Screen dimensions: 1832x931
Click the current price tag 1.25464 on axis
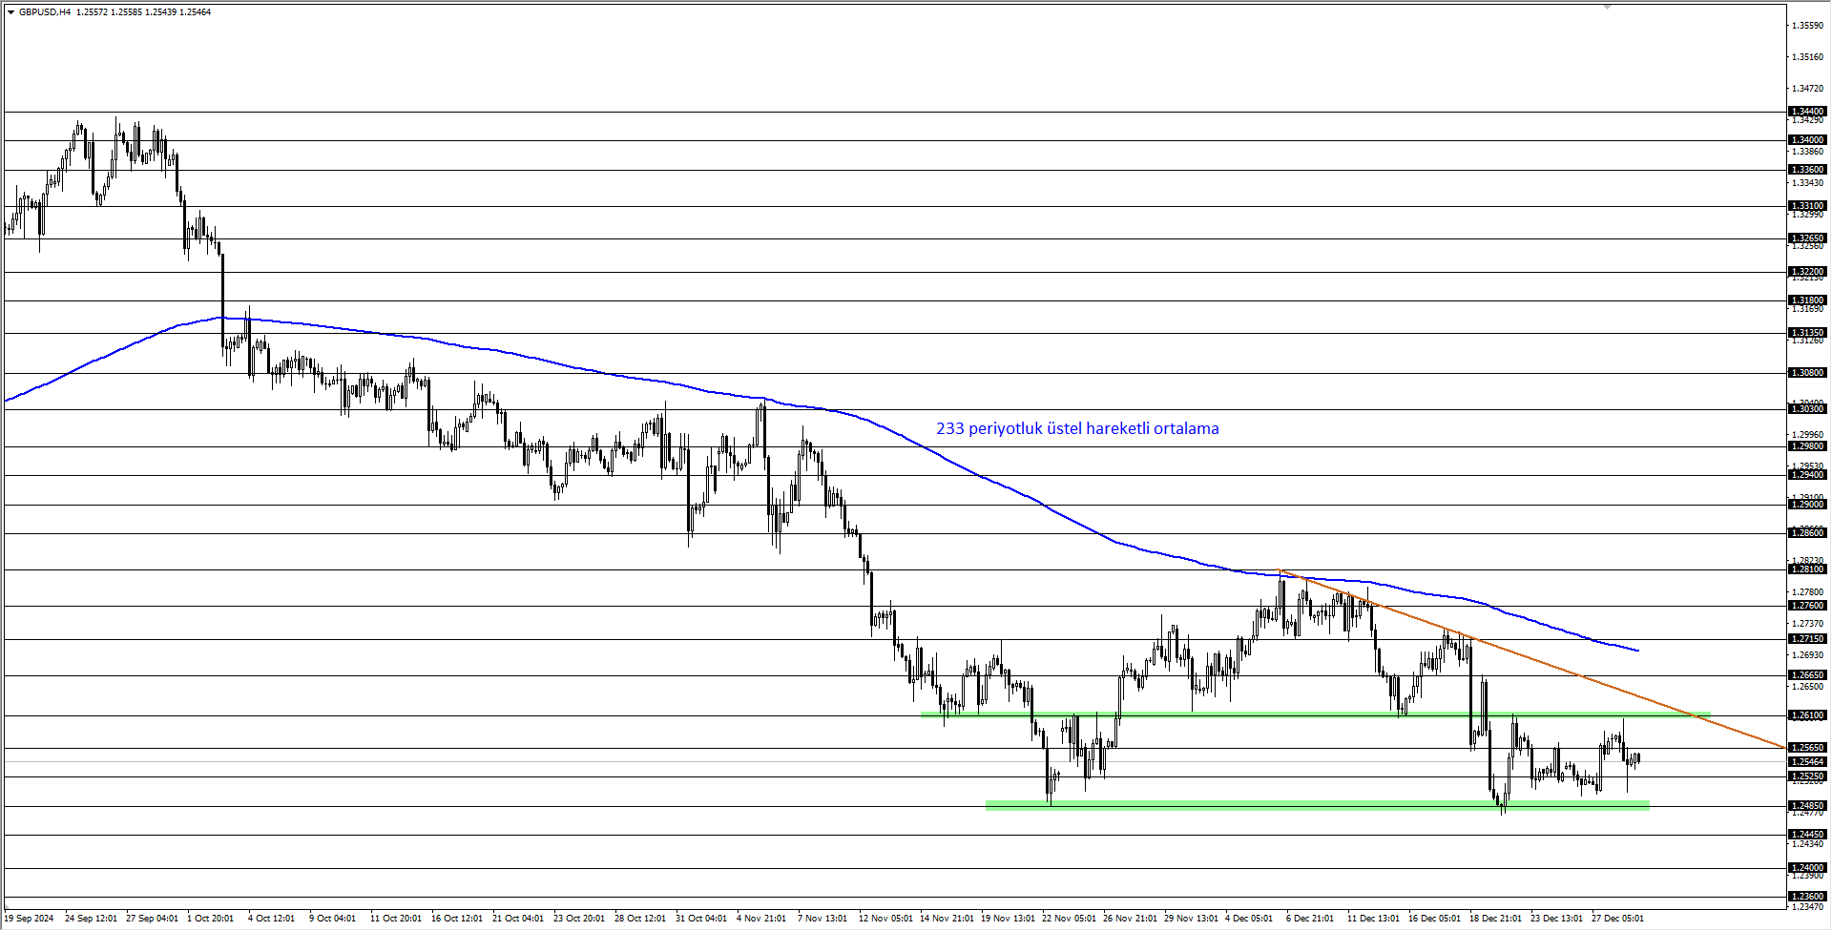pos(1807,762)
